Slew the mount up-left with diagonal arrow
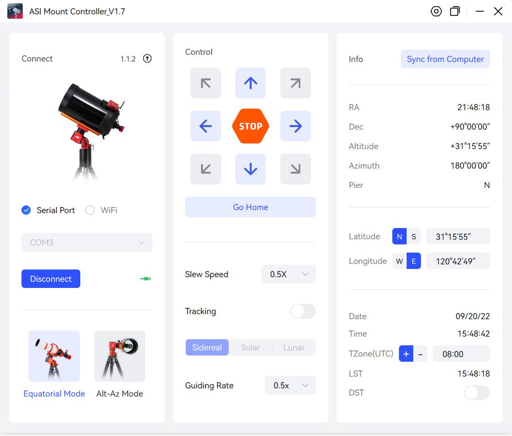This screenshot has width=512, height=436. click(x=206, y=83)
